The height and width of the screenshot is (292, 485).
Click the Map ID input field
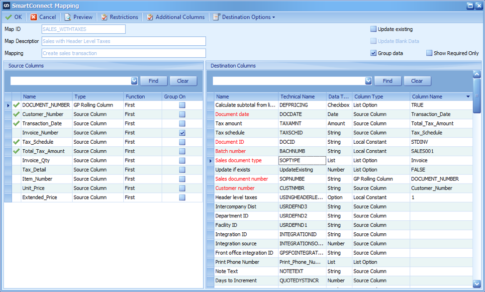click(x=84, y=29)
